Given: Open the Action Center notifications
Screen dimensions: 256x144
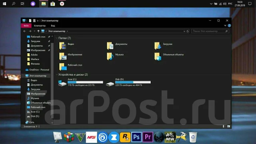Looking at the screenshot, I should click(x=250, y=4).
